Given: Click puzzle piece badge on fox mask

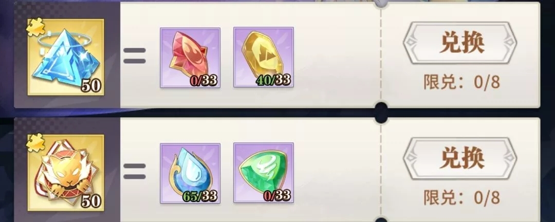Looking at the screenshot, I should pos(35,142).
